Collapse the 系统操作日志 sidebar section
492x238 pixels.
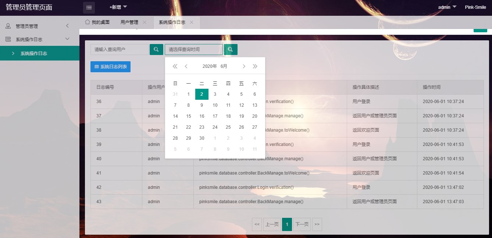(67, 39)
